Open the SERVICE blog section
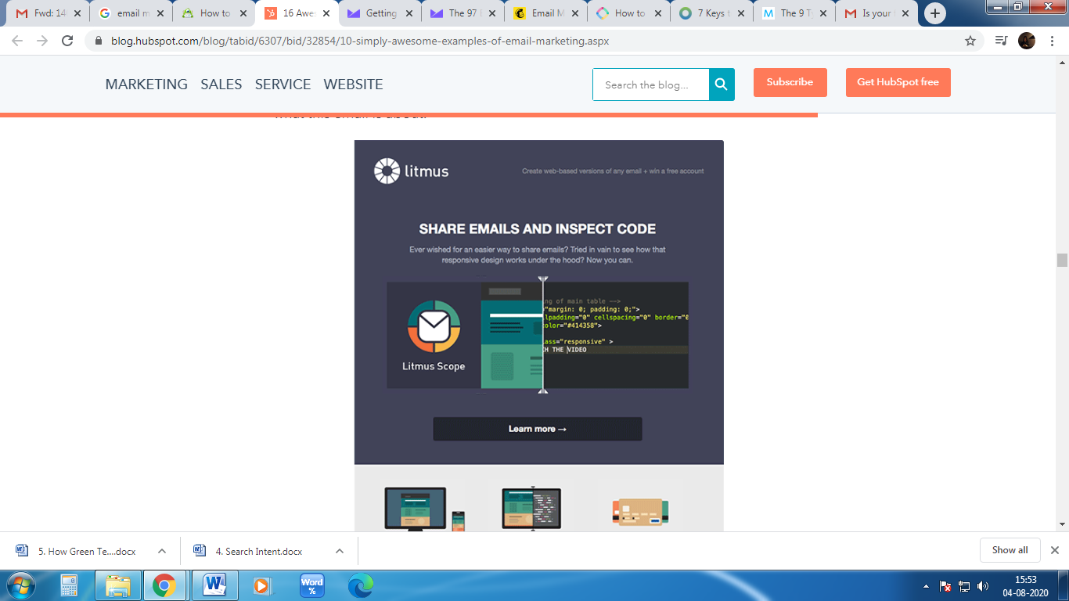The height and width of the screenshot is (601, 1069). point(283,85)
